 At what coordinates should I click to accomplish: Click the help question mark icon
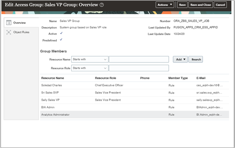point(102,5)
